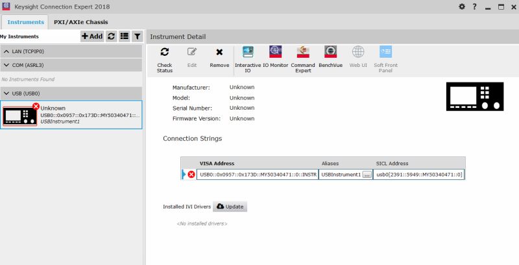Open Soft Front Panel
This screenshot has width=519, height=265.
pos(385,52)
